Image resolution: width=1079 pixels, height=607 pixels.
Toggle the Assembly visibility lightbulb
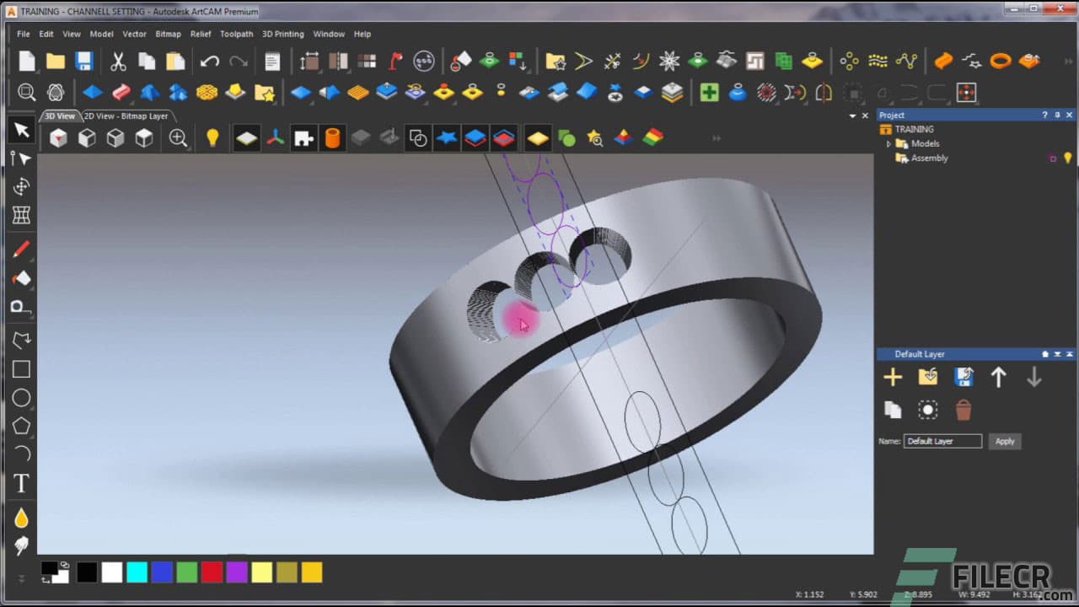pyautogui.click(x=1066, y=158)
